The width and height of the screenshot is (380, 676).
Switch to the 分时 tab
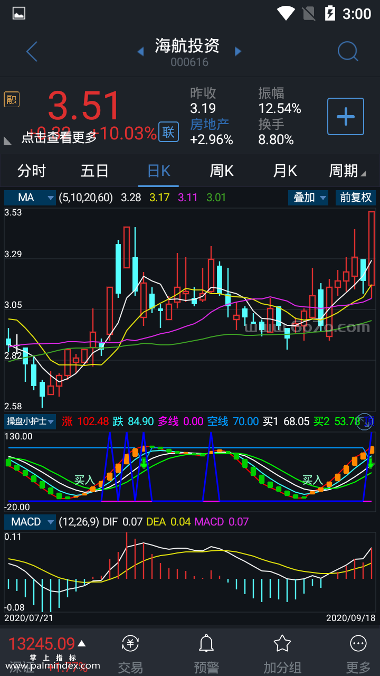pos(32,171)
